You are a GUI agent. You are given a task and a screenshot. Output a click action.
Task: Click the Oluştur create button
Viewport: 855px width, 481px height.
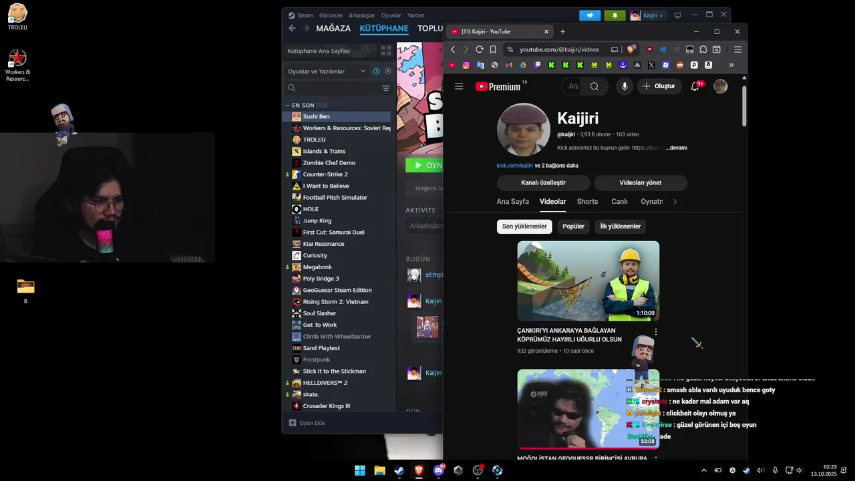[x=659, y=86]
